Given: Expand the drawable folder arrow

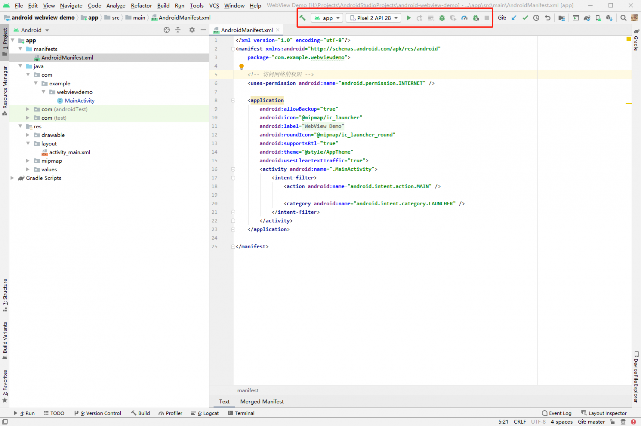Looking at the screenshot, I should click(x=28, y=135).
